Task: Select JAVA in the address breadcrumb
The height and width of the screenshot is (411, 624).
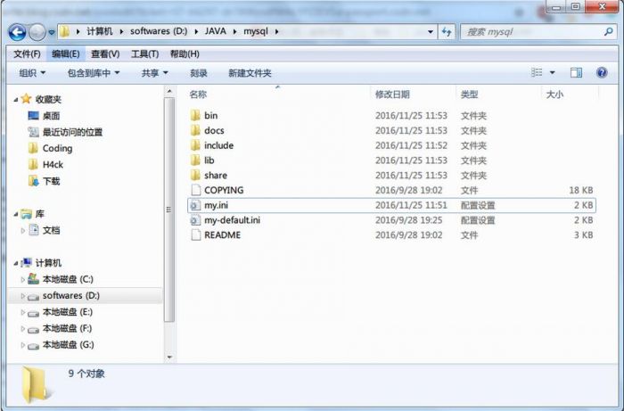Action: pyautogui.click(x=216, y=31)
